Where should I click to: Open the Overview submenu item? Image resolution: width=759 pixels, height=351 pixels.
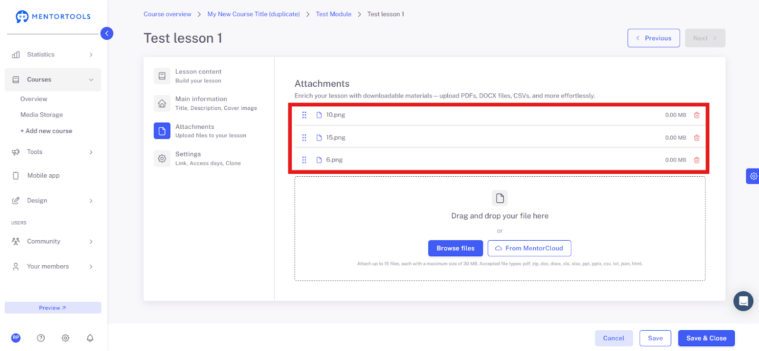coord(34,99)
